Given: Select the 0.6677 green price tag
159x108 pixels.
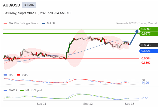Looking at the screenshot, I should click(148, 33).
